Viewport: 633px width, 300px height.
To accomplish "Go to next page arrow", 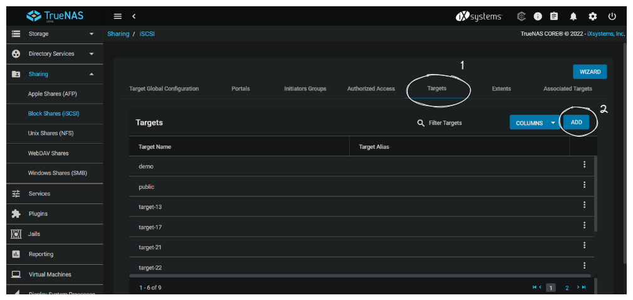I will coord(578,287).
